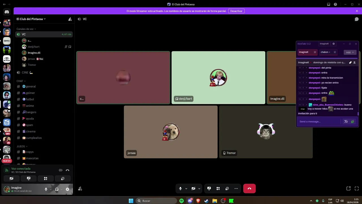Open KickTalk emote picker icon
Viewport: 362px width, 204px height.
pyautogui.click(x=353, y=122)
